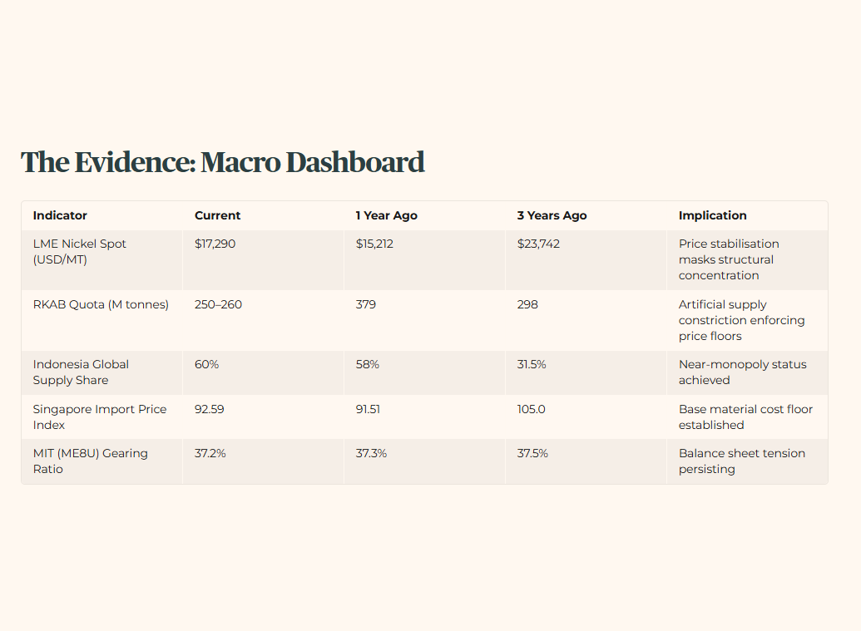Click the '1 Year Ago' column header
The image size is (861, 631).
[x=387, y=215]
